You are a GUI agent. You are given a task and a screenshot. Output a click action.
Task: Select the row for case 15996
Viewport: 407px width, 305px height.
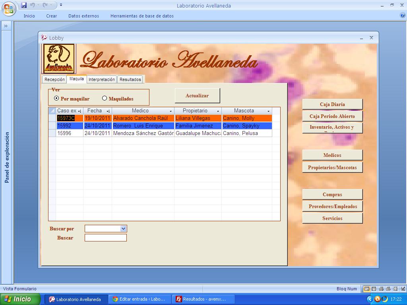(x=52, y=133)
